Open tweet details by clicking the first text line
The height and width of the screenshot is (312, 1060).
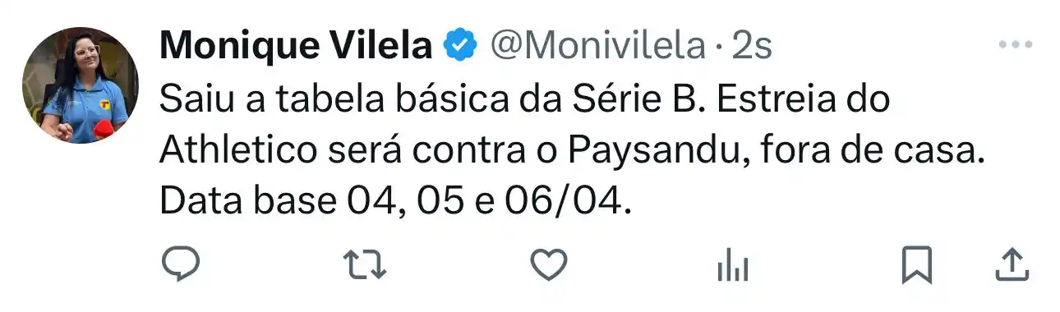tap(525, 100)
